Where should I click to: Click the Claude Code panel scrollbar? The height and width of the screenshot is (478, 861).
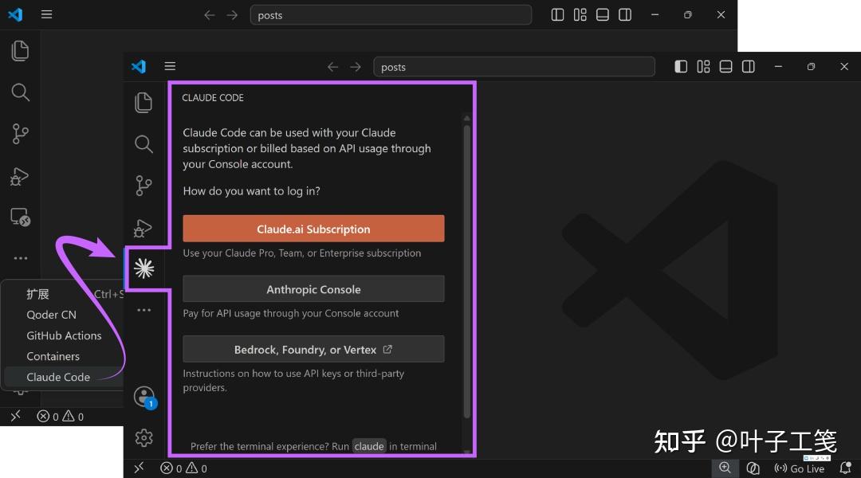point(466,272)
